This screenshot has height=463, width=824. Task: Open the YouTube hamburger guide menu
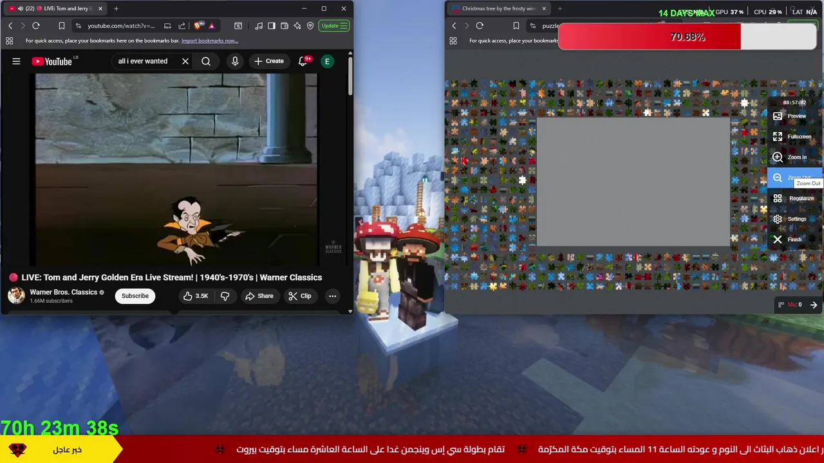click(x=16, y=61)
